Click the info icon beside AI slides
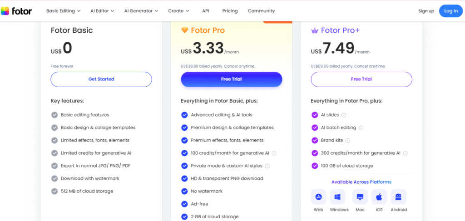 (344, 115)
